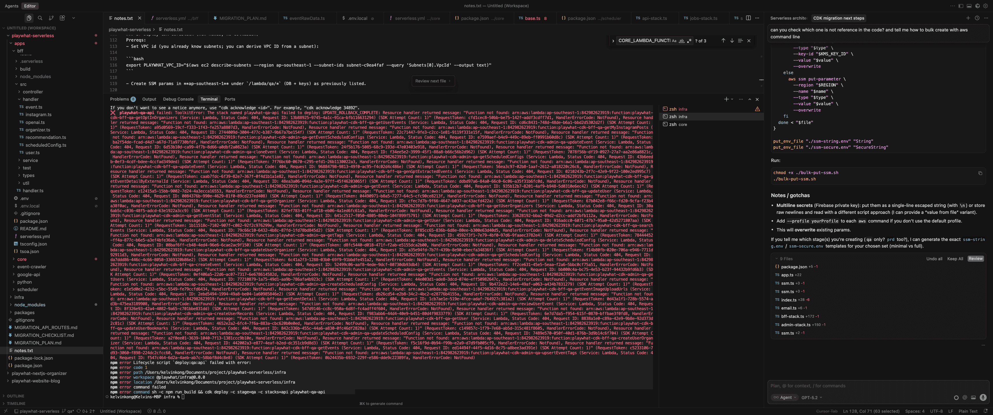Screen dimensions: 993x415
Task: Click the attach image icon in chat
Action: coord(973,397)
